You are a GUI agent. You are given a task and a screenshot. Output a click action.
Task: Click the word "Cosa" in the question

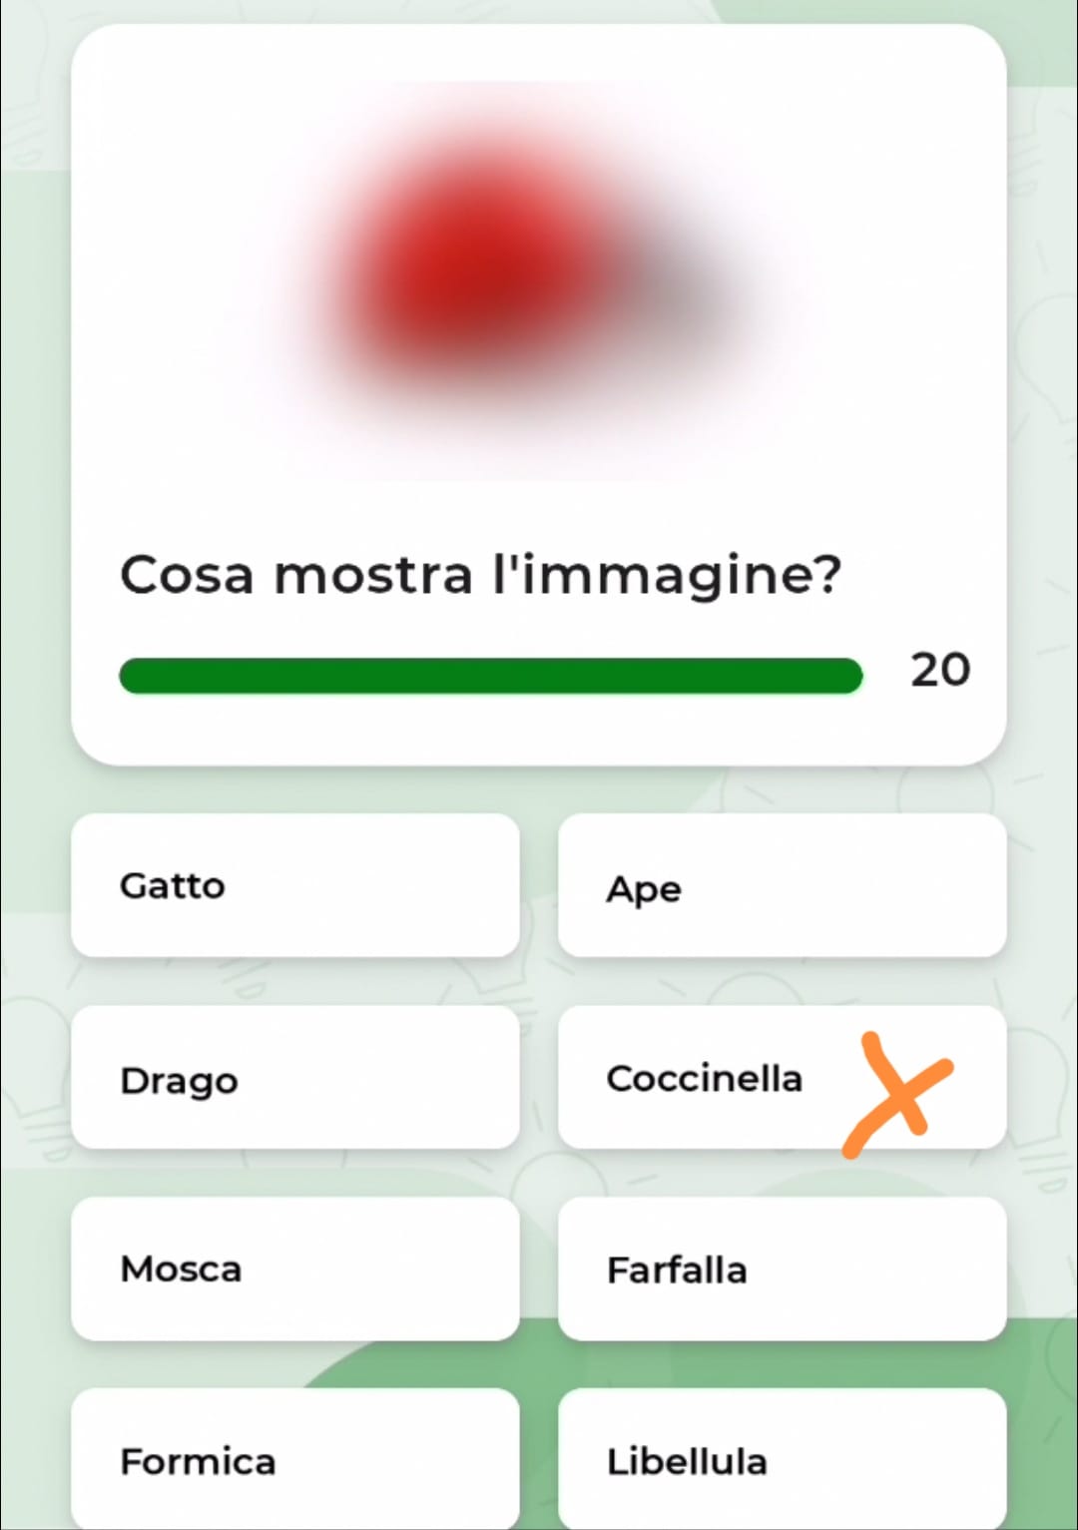point(187,576)
